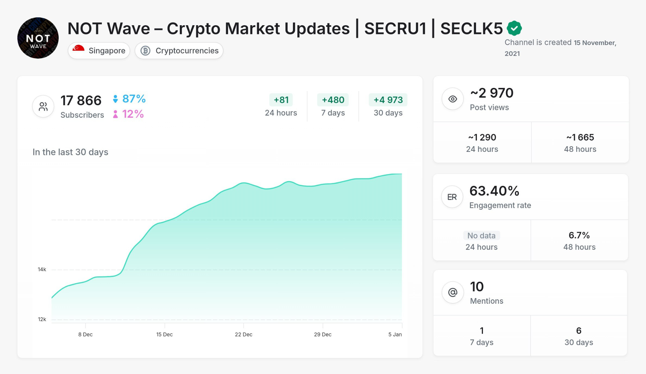Select the ER engagement rate icon
This screenshot has width=646, height=374.
point(452,196)
